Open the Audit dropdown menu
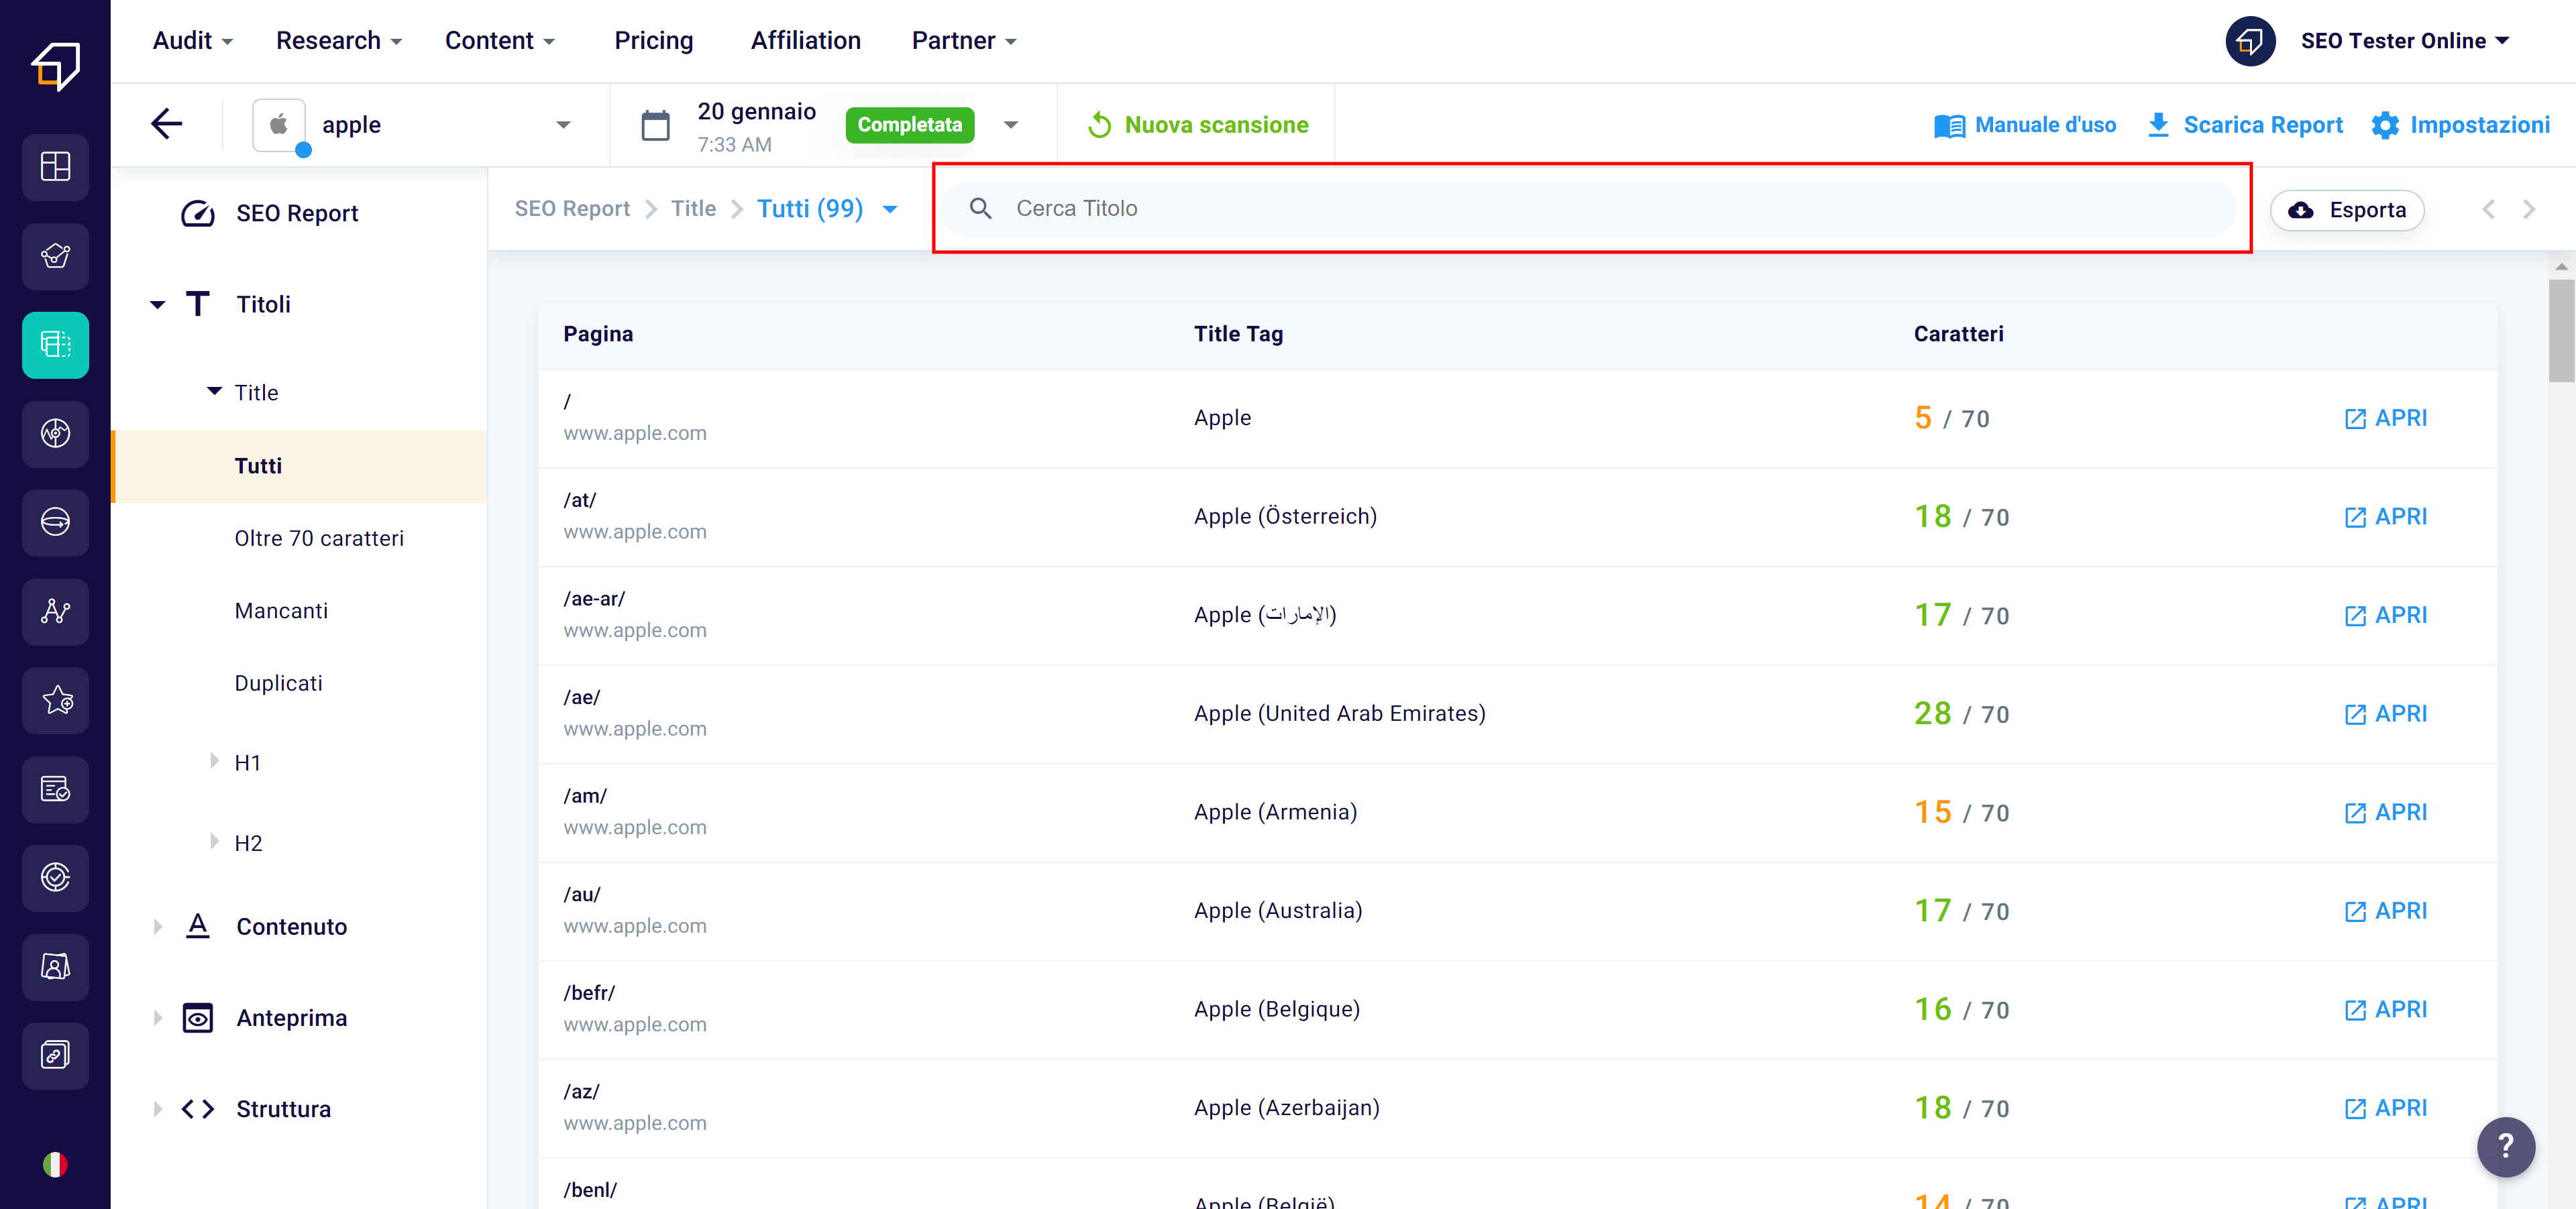 (x=193, y=41)
